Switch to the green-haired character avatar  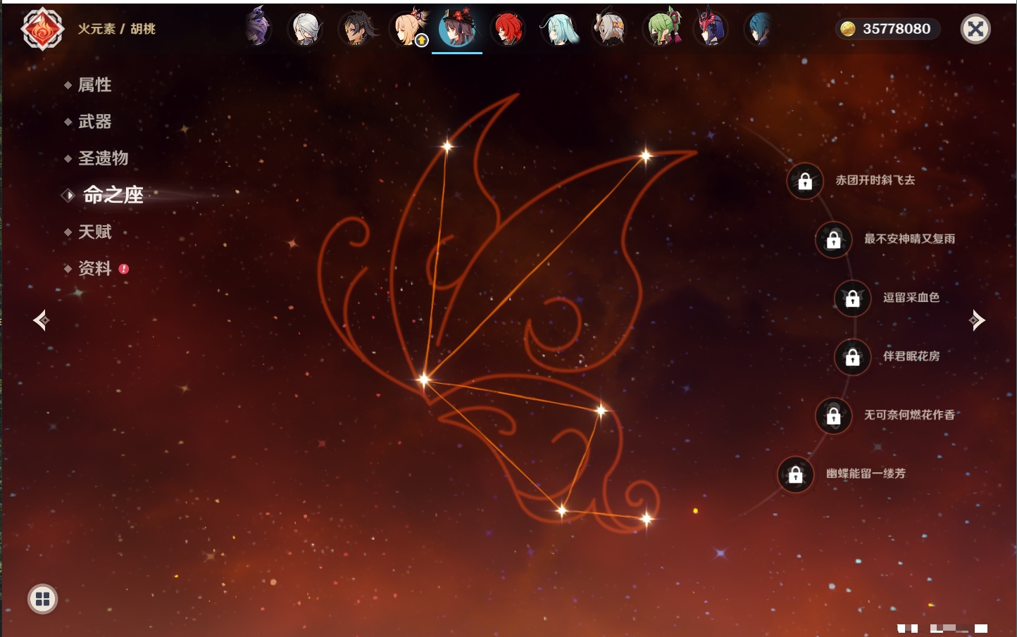coord(662,29)
